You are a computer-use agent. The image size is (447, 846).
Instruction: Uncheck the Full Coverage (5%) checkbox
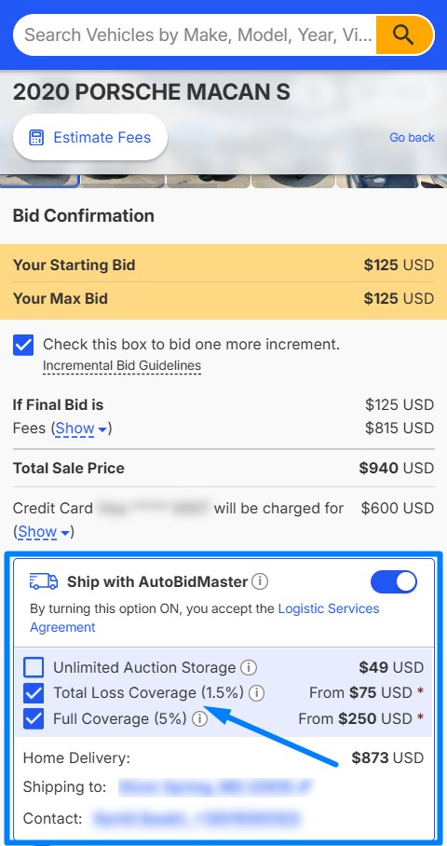(x=34, y=718)
